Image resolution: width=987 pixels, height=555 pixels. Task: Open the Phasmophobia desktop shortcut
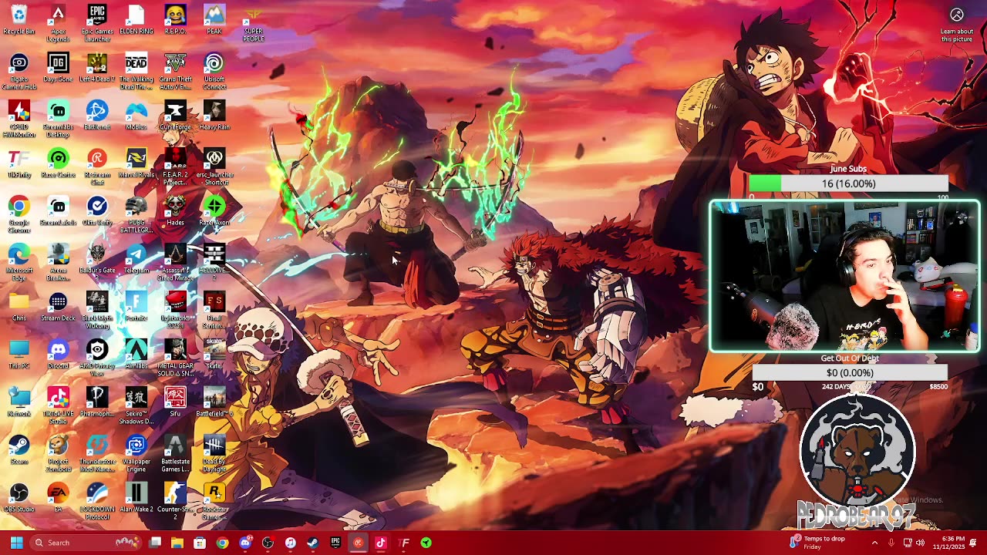pyautogui.click(x=97, y=402)
